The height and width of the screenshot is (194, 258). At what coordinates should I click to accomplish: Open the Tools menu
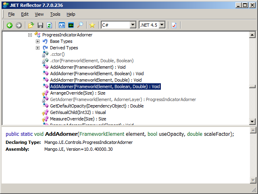point(55,14)
